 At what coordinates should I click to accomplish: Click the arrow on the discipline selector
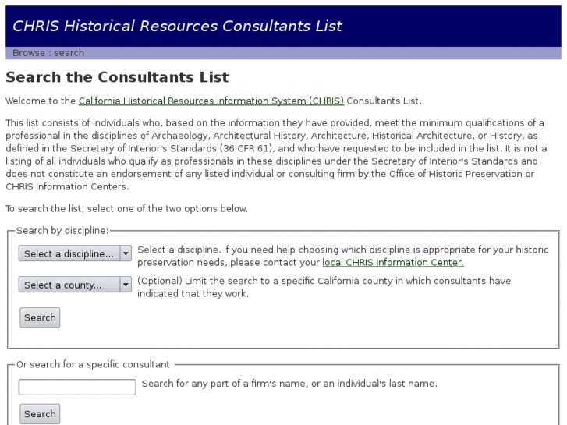126,254
